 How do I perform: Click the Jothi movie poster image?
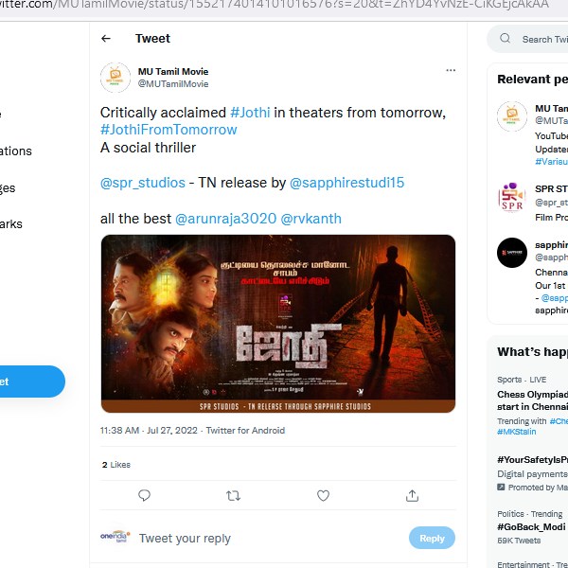point(277,324)
